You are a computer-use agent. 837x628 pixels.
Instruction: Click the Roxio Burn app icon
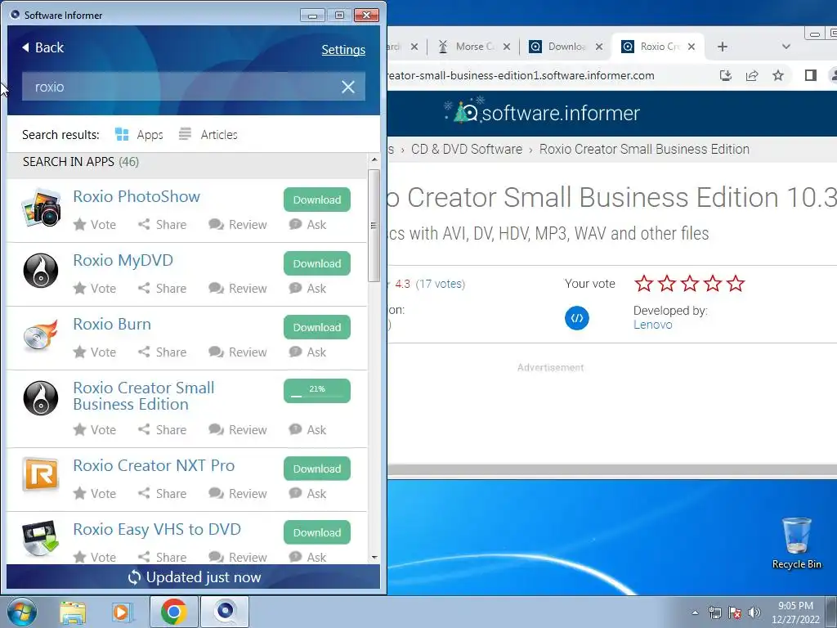coord(41,335)
